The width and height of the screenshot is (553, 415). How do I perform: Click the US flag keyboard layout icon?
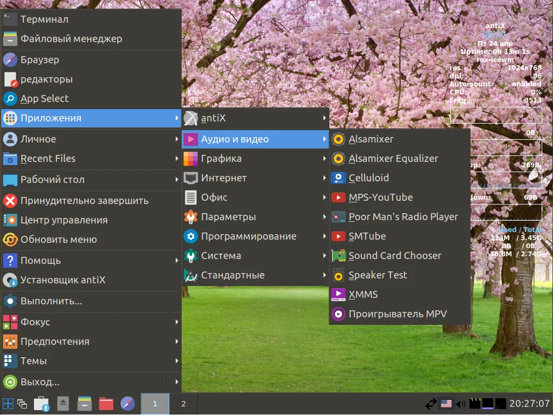[x=446, y=404]
